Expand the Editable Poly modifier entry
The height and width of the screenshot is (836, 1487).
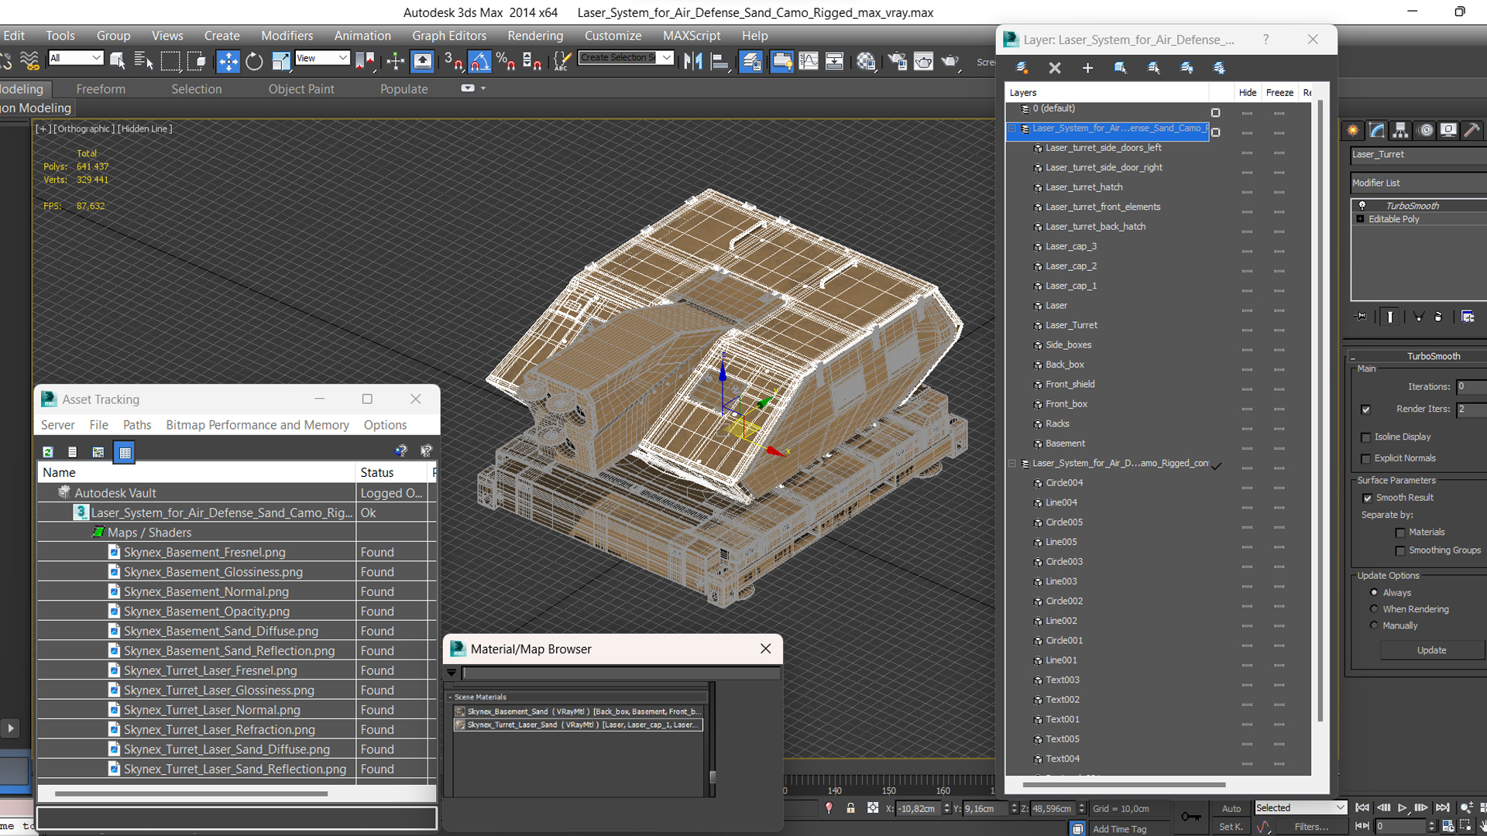pyautogui.click(x=1360, y=219)
